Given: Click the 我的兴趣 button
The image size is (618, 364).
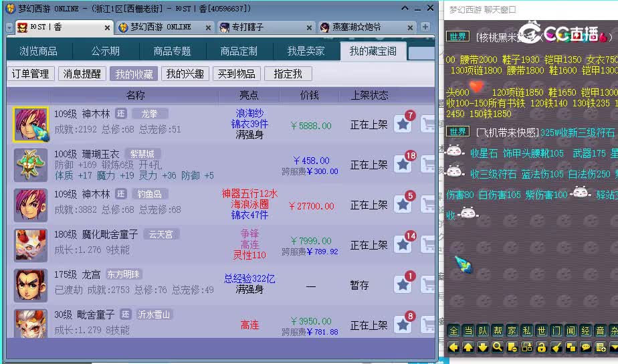Looking at the screenshot, I should pyautogui.click(x=185, y=74).
